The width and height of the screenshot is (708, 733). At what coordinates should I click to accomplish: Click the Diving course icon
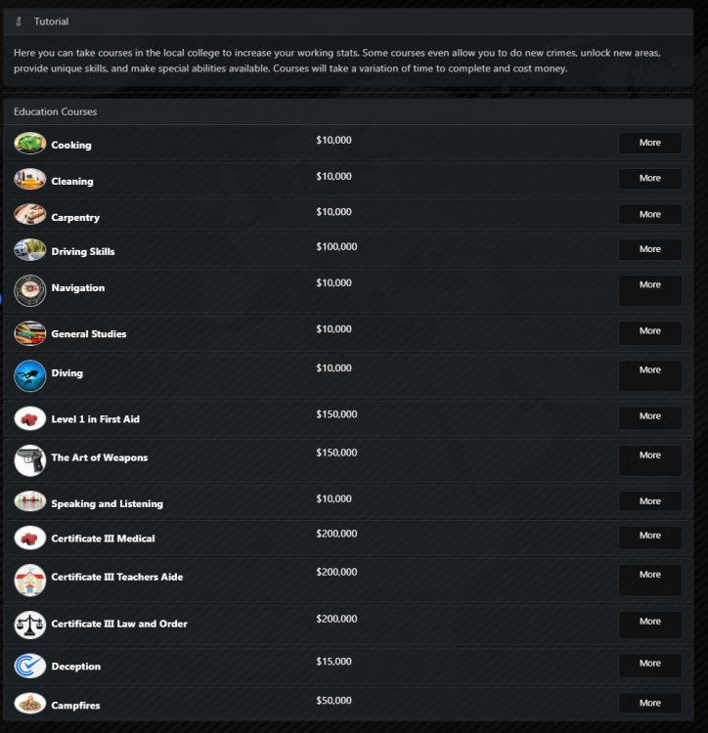30,375
